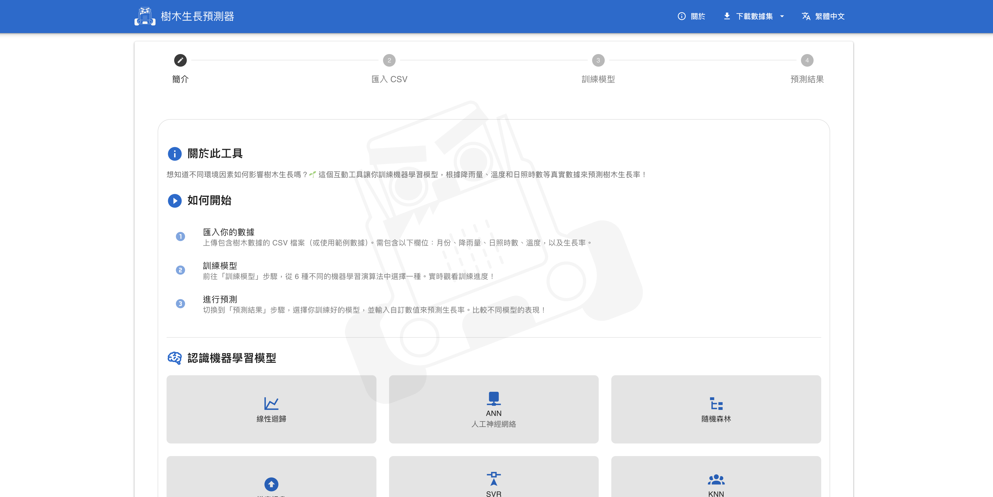
Task: Select the pencil step icon for 簡介
Action: point(180,60)
